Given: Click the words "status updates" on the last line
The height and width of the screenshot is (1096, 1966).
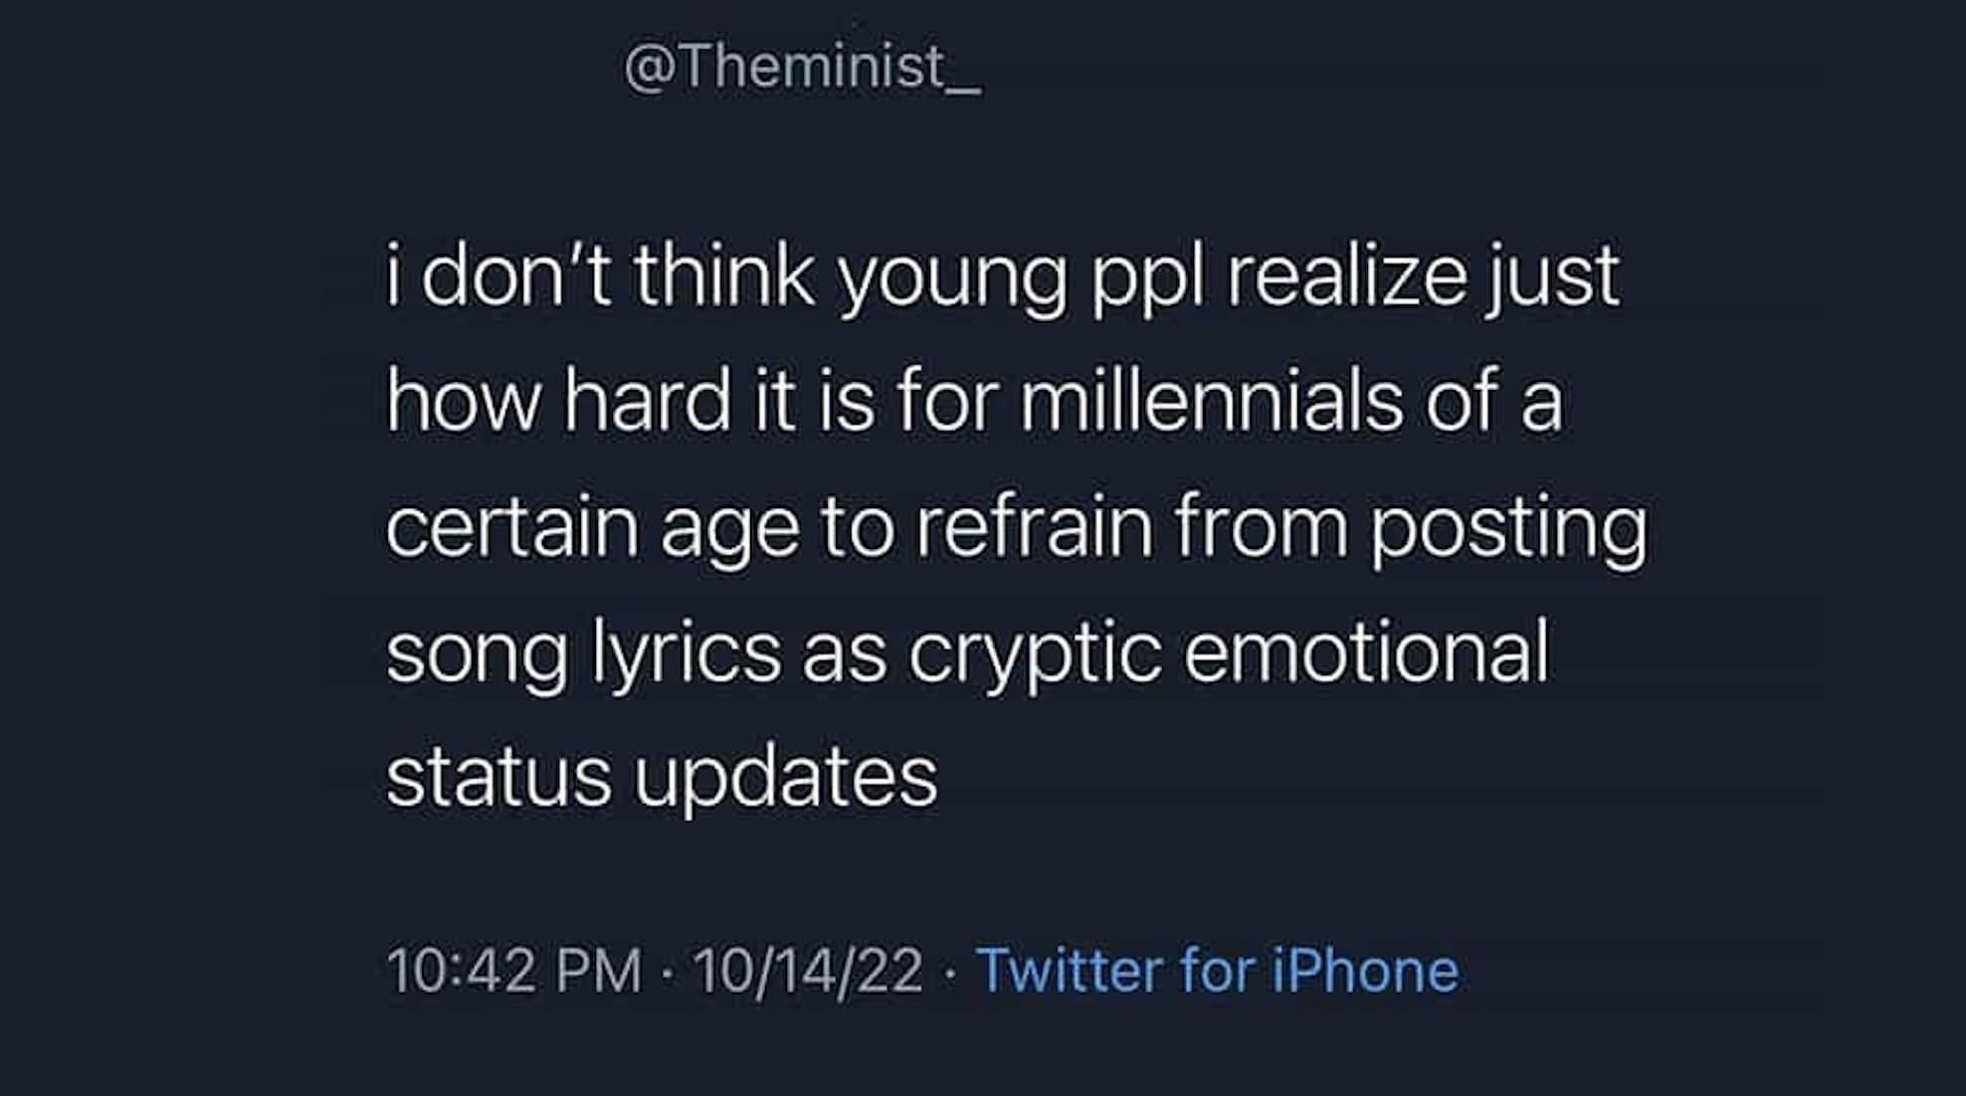Looking at the screenshot, I should pos(662,777).
